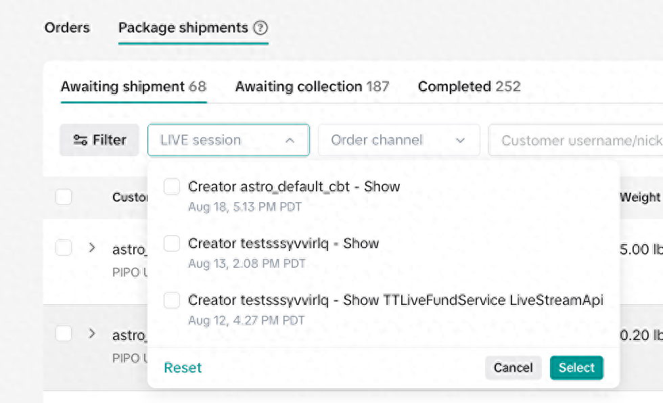The width and height of the screenshot is (663, 403).
Task: Click the Weight column header
Action: coord(640,197)
